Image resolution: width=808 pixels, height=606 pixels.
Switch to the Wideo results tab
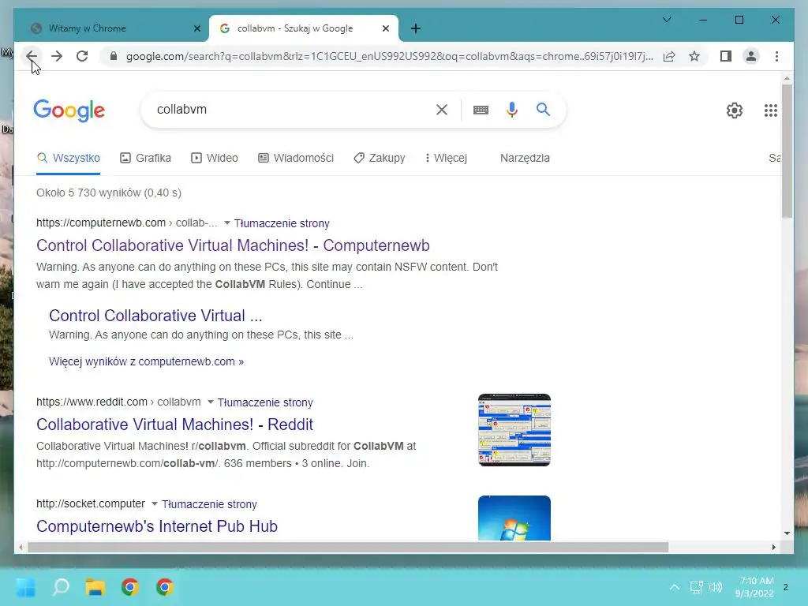click(x=215, y=158)
